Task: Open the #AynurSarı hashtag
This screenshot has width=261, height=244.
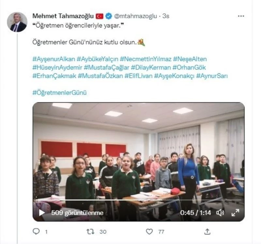Action: tap(212, 76)
